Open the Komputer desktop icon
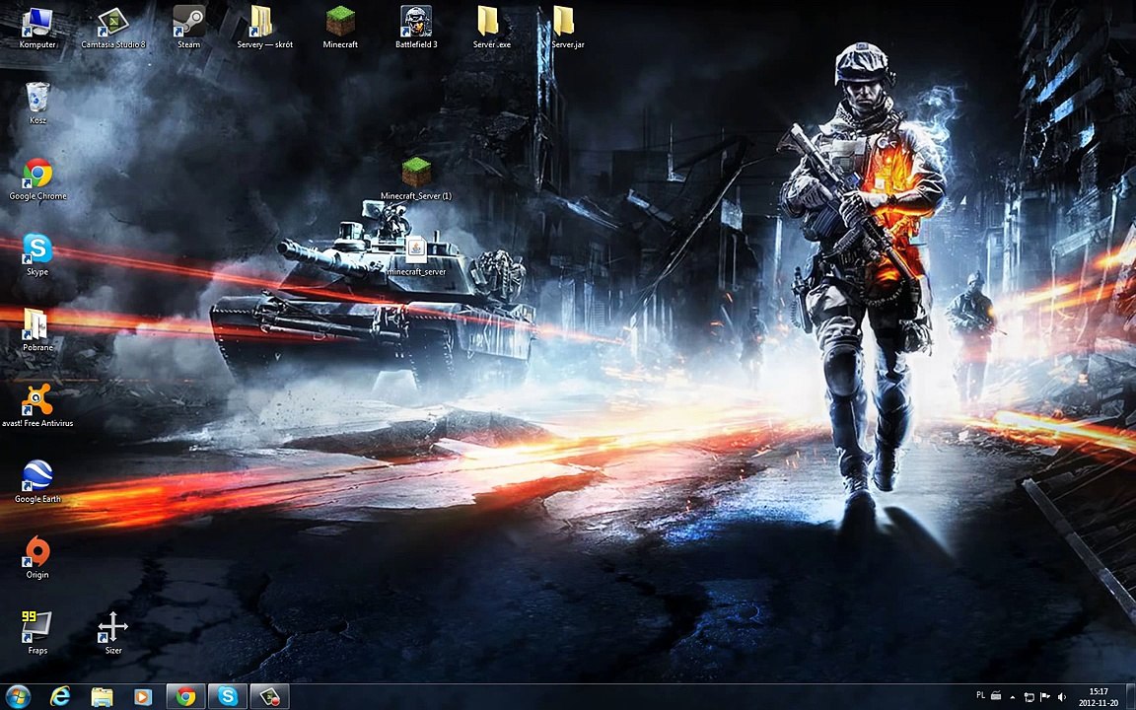Viewport: 1136px width, 710px height. 37,28
